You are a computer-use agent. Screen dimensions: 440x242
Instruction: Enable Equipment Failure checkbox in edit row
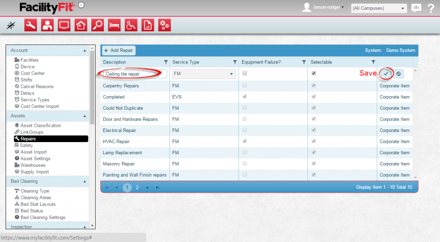click(x=245, y=73)
